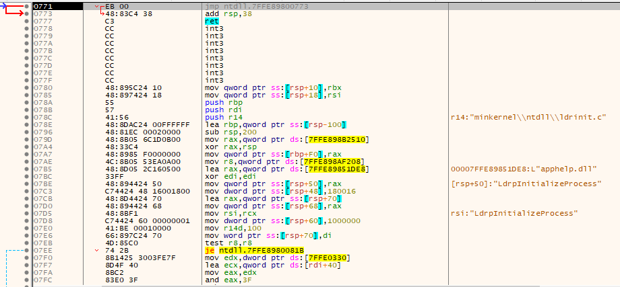Click opcode byte 'C3' at 0777

pos(110,22)
